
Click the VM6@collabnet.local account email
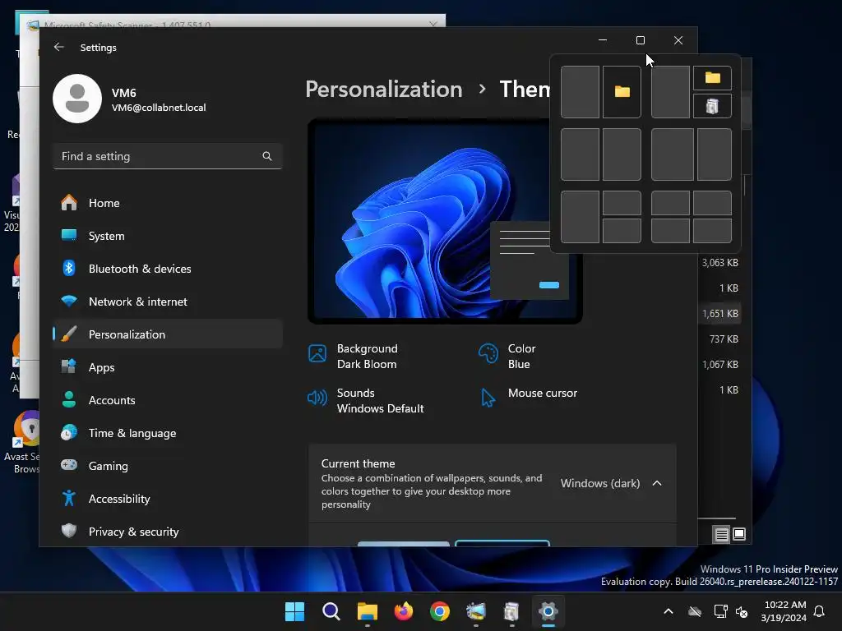(x=159, y=108)
